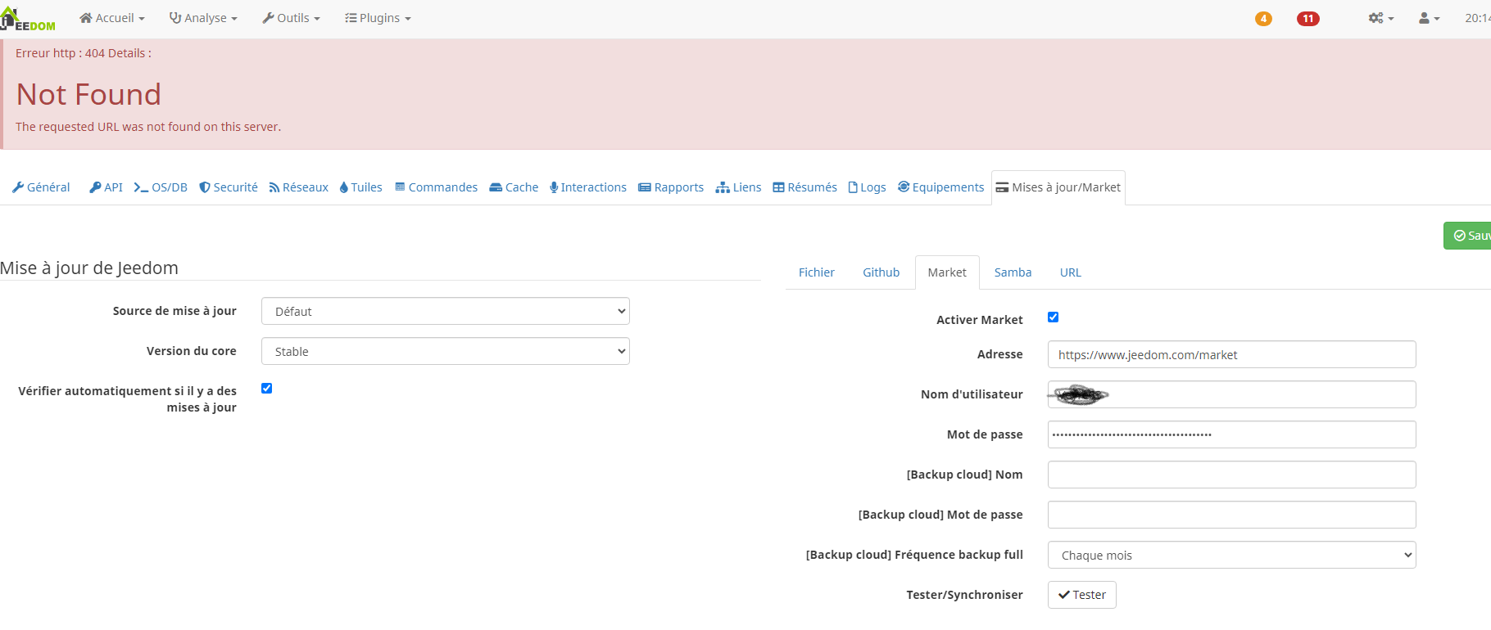Switch to the URL sub-tab
This screenshot has width=1491, height=630.
click(1071, 272)
